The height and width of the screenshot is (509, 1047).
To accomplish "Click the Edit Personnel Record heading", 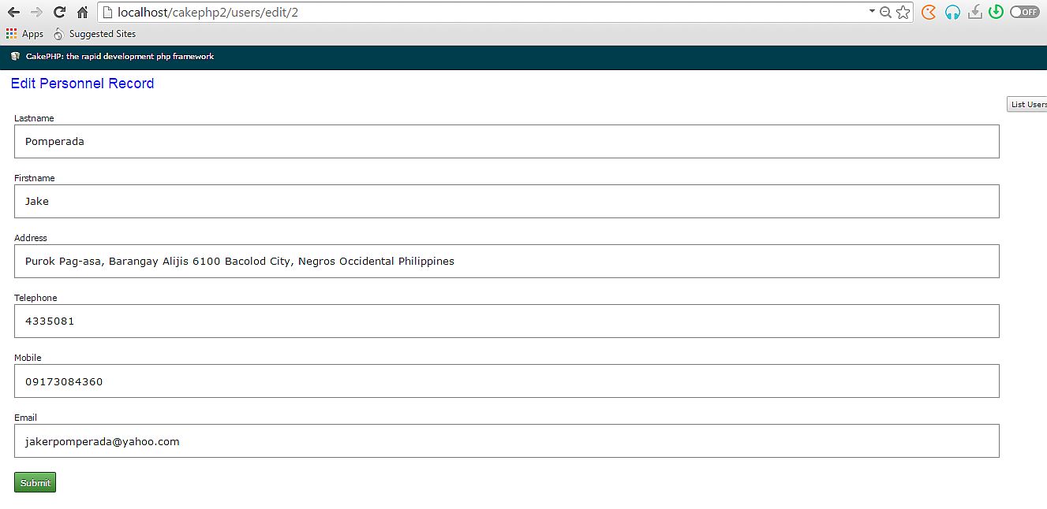I will (82, 84).
